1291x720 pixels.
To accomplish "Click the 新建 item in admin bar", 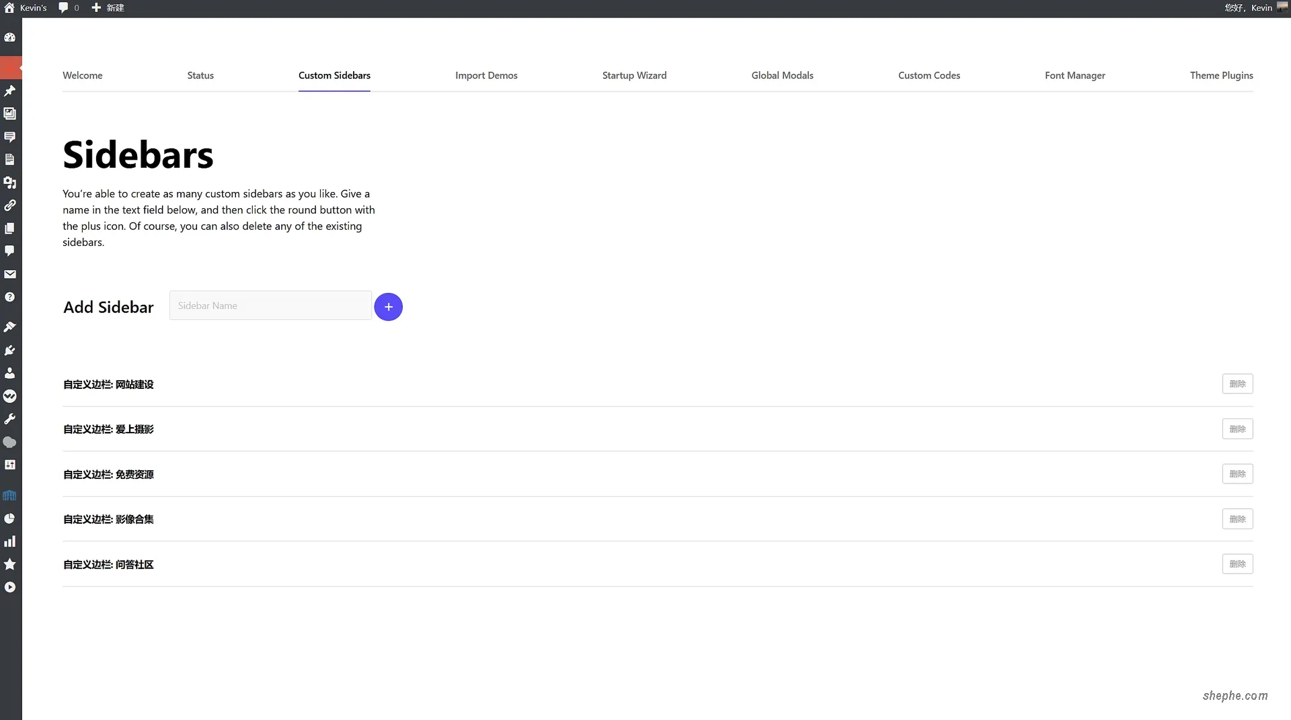I will (x=108, y=7).
